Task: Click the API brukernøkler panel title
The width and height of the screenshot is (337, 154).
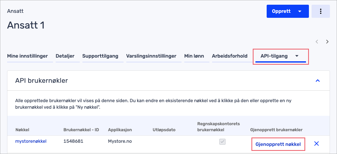Action: 41,81
